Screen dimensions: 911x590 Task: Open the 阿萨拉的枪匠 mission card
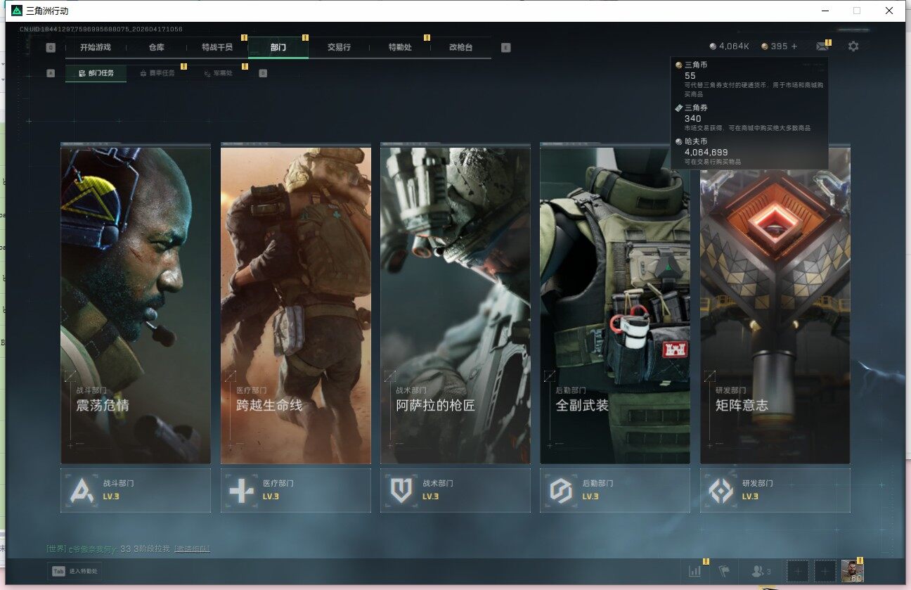[x=455, y=305]
